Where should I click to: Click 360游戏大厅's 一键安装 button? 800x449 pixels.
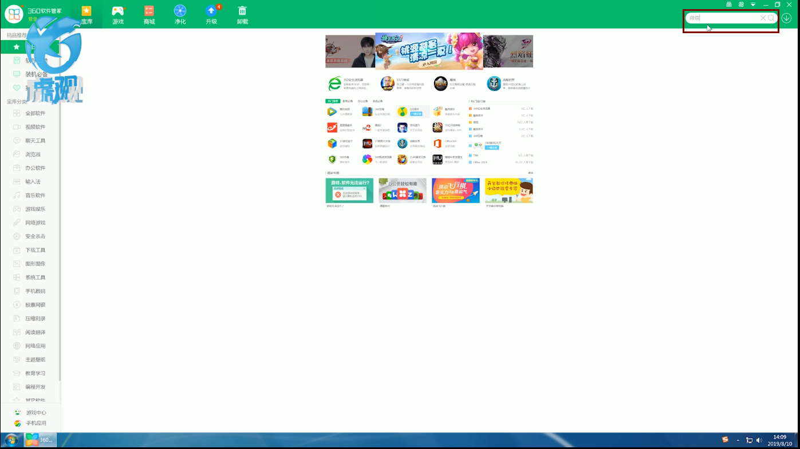point(492,148)
